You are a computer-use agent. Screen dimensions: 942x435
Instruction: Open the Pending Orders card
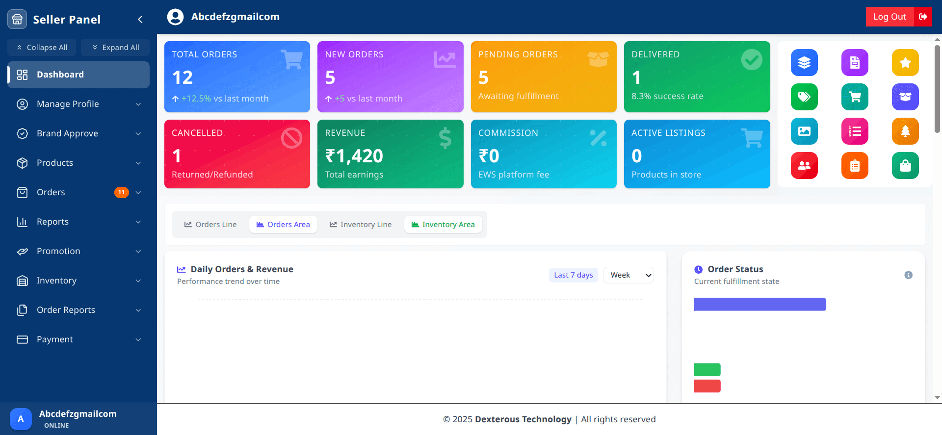click(x=544, y=77)
